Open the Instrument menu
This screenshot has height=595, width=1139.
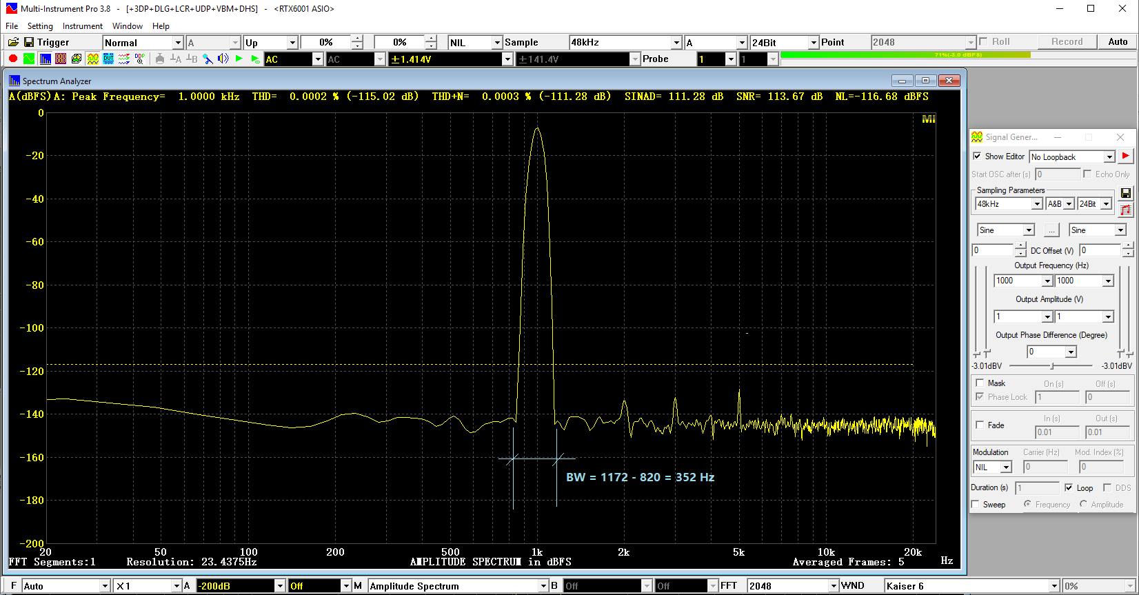pyautogui.click(x=82, y=26)
